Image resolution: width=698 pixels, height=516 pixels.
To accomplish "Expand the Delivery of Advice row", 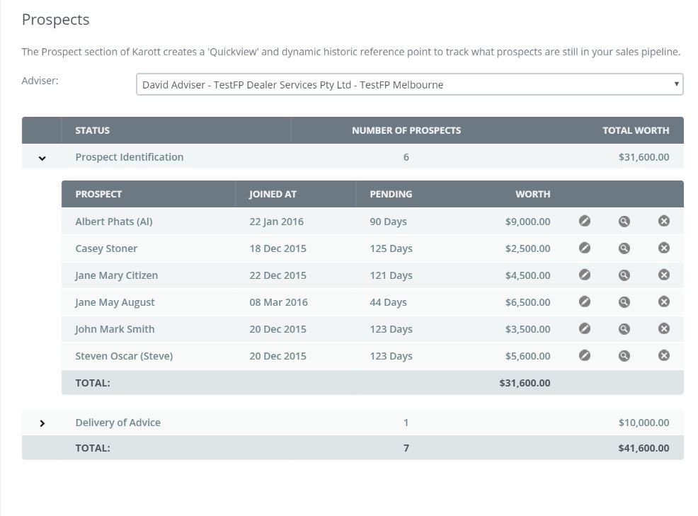I will pos(42,423).
